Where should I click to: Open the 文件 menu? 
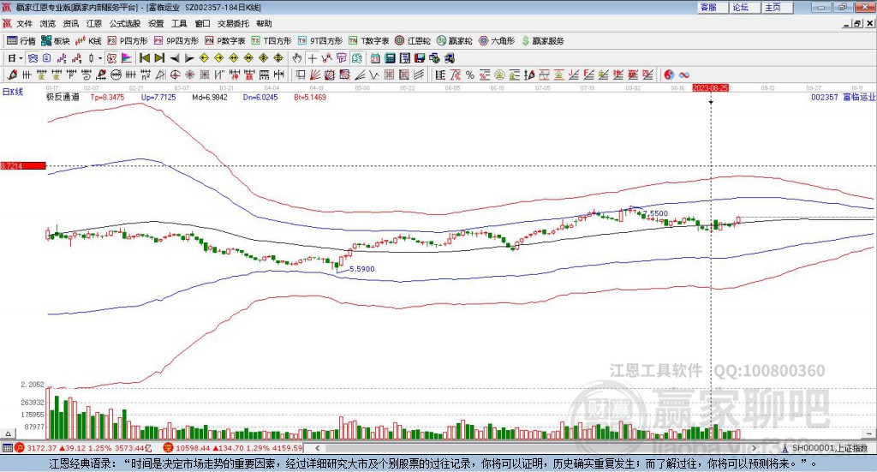(x=24, y=23)
